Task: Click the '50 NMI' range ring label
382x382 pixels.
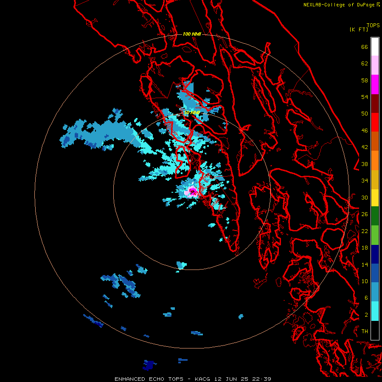Action: click(192, 112)
